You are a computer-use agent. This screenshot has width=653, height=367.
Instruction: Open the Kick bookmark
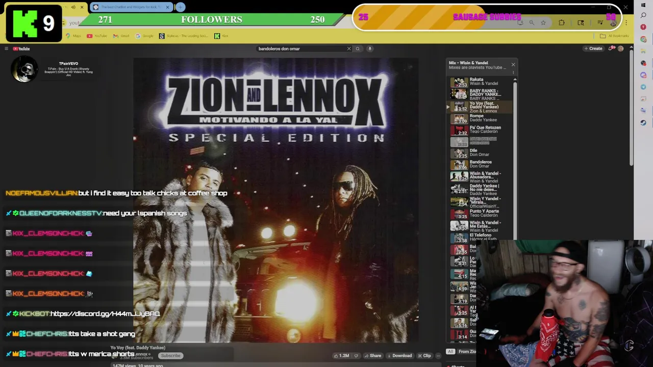(x=221, y=36)
